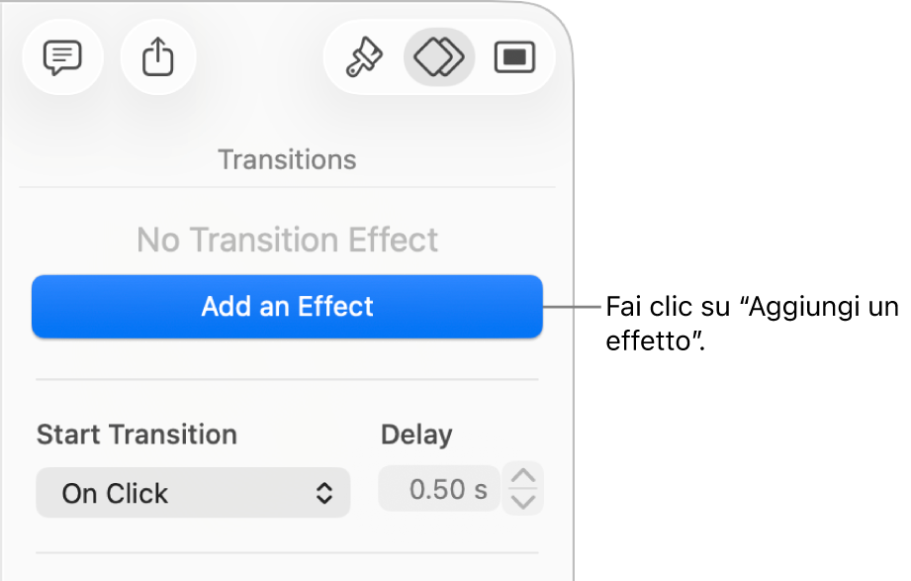Click the divider under the Transitions heading
Viewport: 911px width, 581px height.
pos(287,187)
